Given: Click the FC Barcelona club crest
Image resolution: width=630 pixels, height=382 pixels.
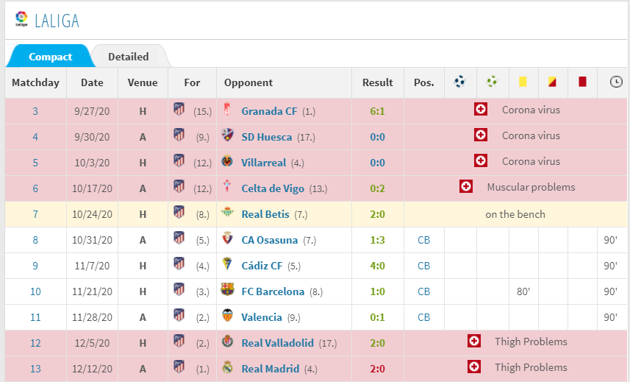Looking at the screenshot, I should (x=227, y=290).
